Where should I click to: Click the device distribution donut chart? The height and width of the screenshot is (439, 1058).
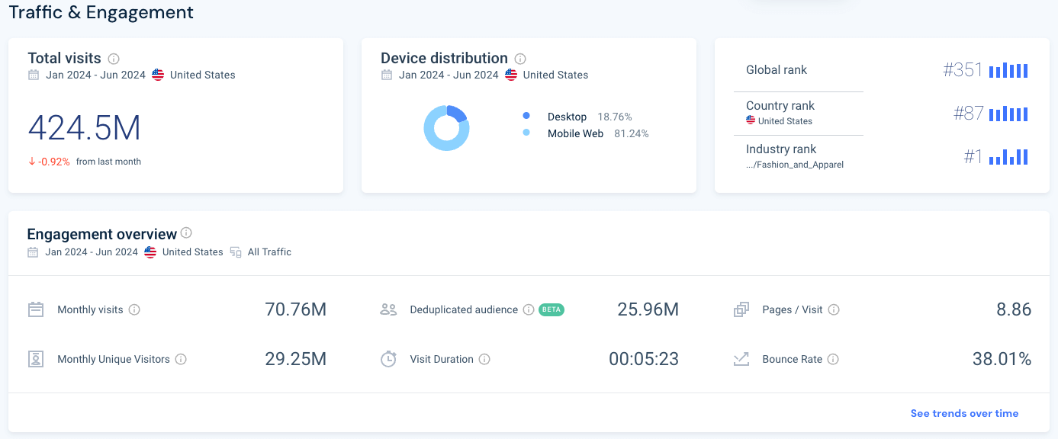446,127
